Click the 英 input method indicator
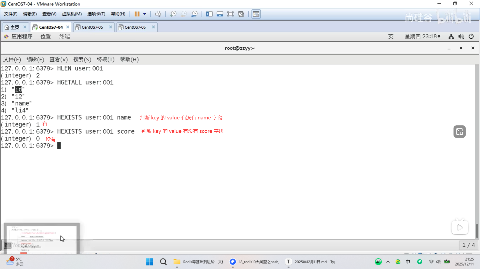This screenshot has height=269, width=480. click(x=391, y=36)
